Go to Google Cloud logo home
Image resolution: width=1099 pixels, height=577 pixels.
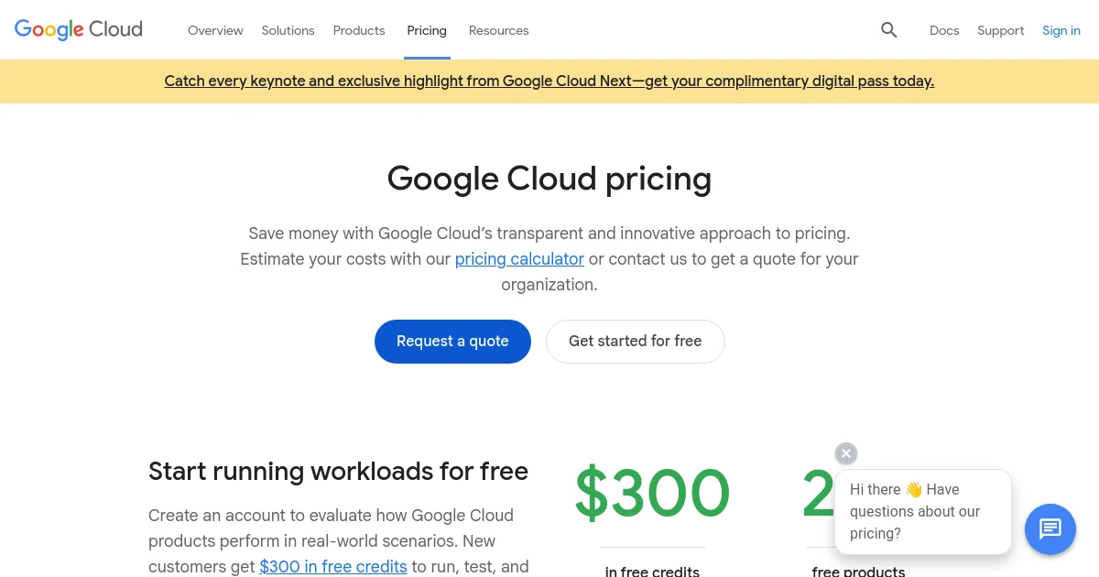click(x=79, y=29)
